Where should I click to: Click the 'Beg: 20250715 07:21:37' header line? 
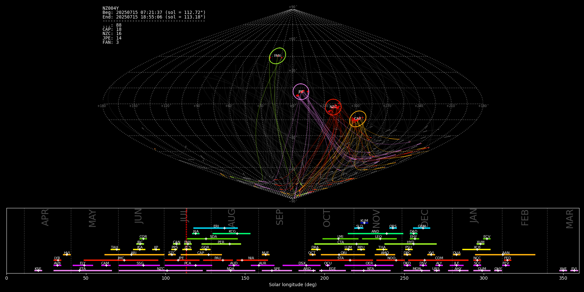click(154, 13)
